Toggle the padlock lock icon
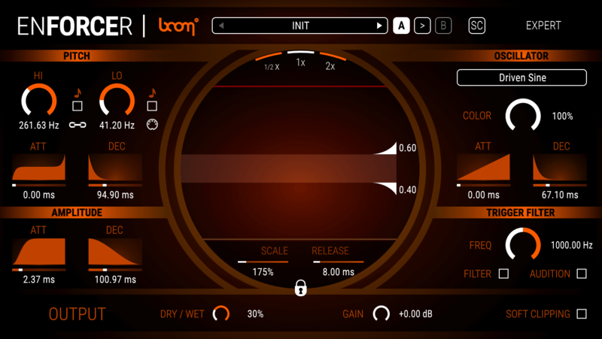Viewport: 602px width, 339px height. pos(300,288)
